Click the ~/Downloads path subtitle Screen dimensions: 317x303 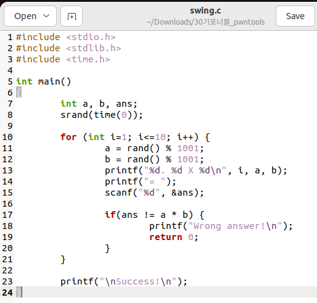[x=205, y=22]
